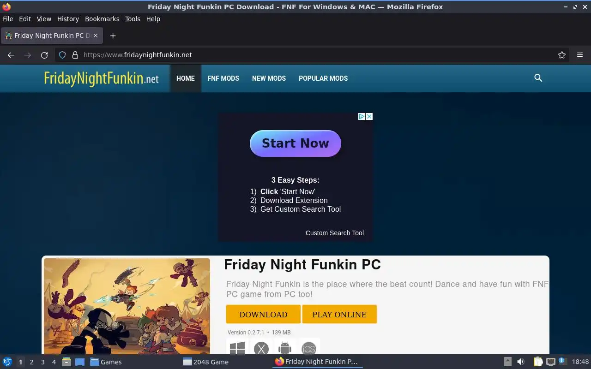Click the notification info tray icon
Viewport: 591px width, 369px height.
click(x=562, y=361)
